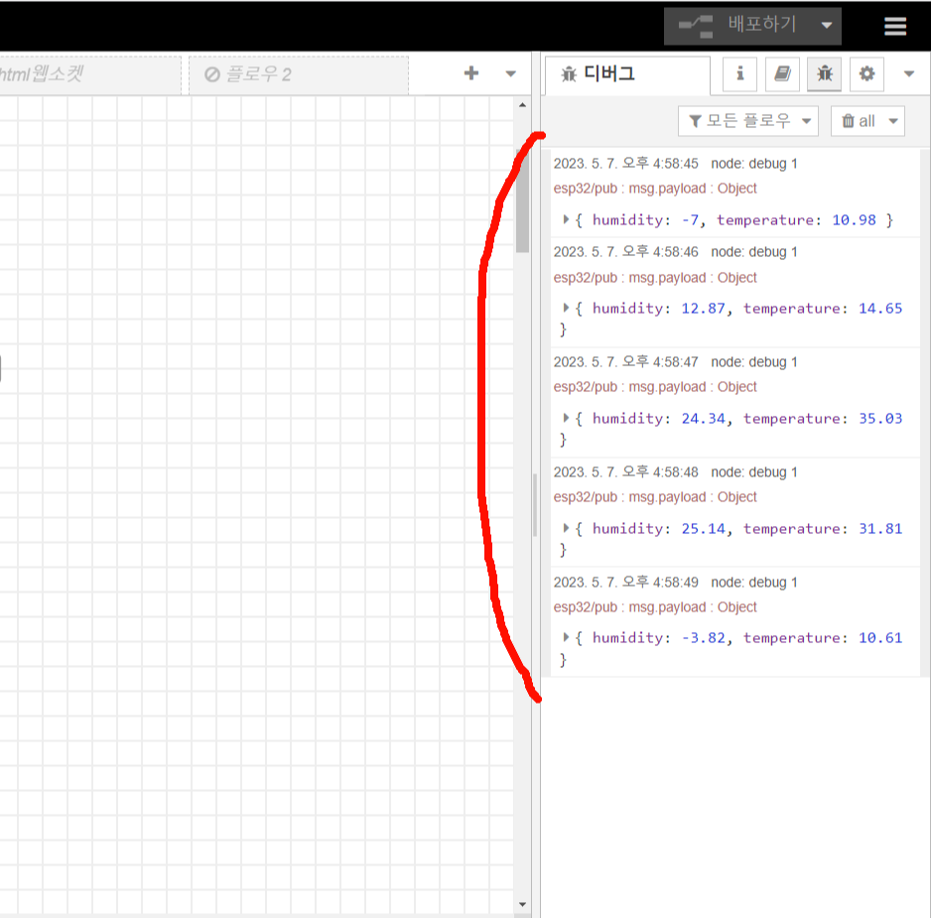The height and width of the screenshot is (918, 931).
Task: Add a new flow with the plus icon
Action: point(471,73)
